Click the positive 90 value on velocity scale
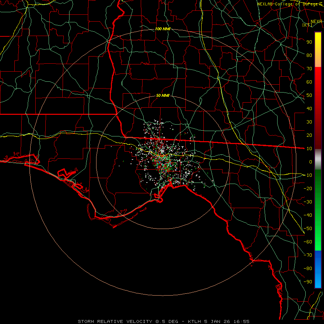Viewport: 324px width, 324px height. (x=309, y=42)
